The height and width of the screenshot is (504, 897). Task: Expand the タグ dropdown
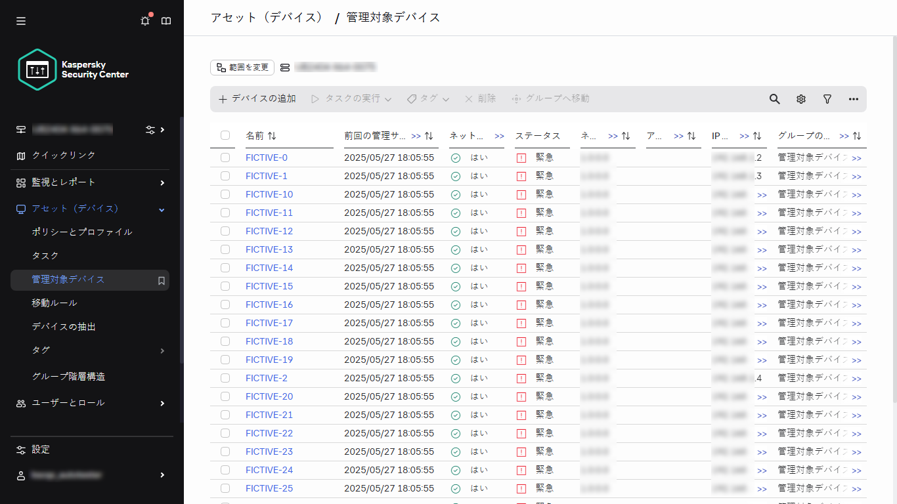point(427,98)
